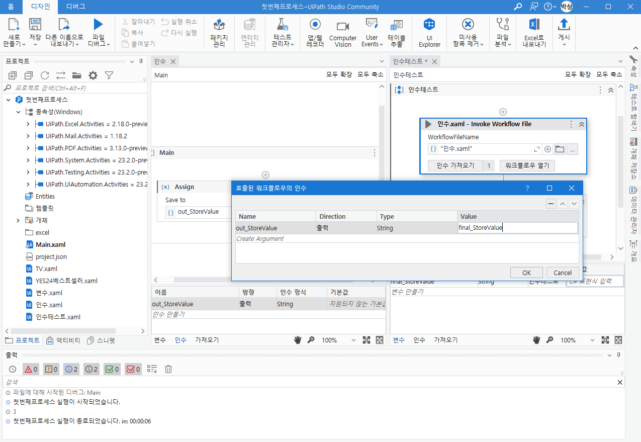Click the 새로 만들기 (New) icon

(x=14, y=25)
